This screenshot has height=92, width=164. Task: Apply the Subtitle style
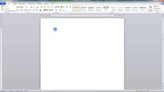(x=113, y=8)
